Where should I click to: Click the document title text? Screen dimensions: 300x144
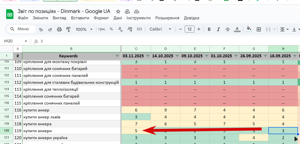pyautogui.click(x=64, y=11)
